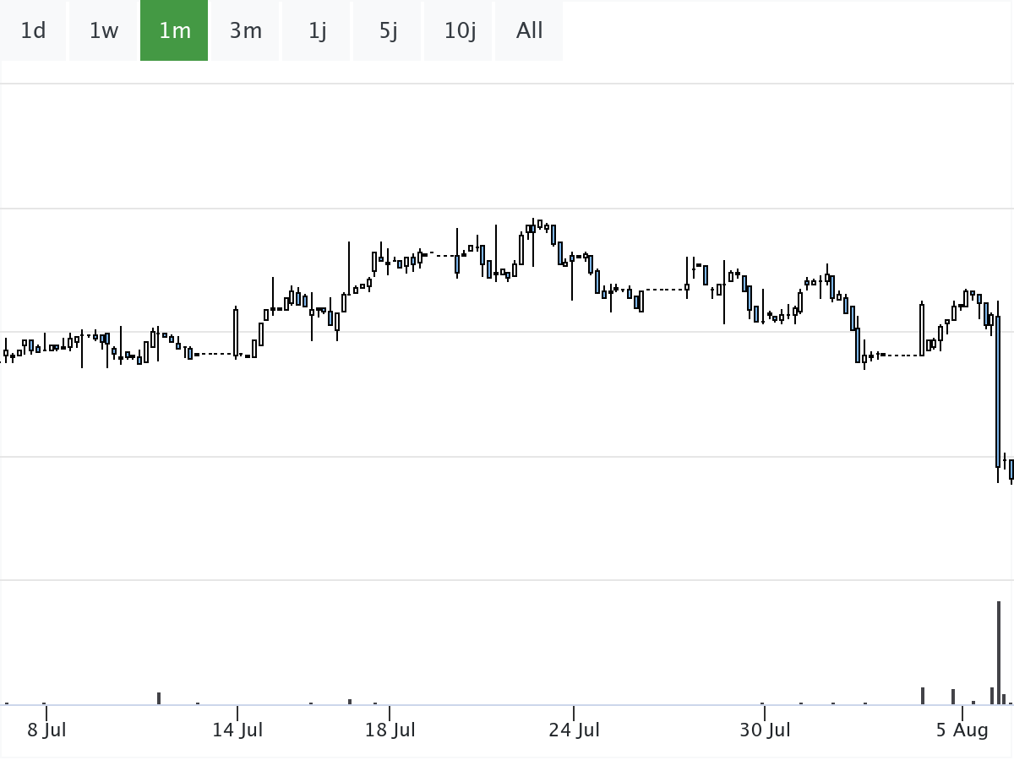Select the 10j time range
This screenshot has height=760, width=1014.
coord(460,31)
